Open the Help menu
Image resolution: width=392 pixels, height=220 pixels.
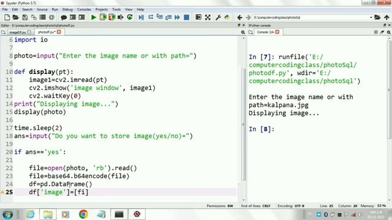click(x=140, y=10)
